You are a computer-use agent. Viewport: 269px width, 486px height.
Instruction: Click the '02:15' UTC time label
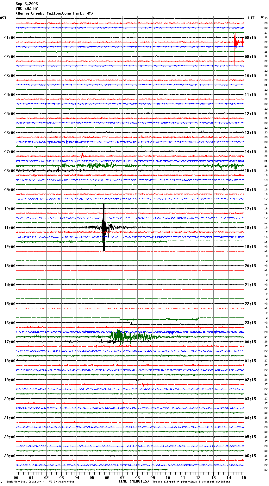tap(250, 380)
